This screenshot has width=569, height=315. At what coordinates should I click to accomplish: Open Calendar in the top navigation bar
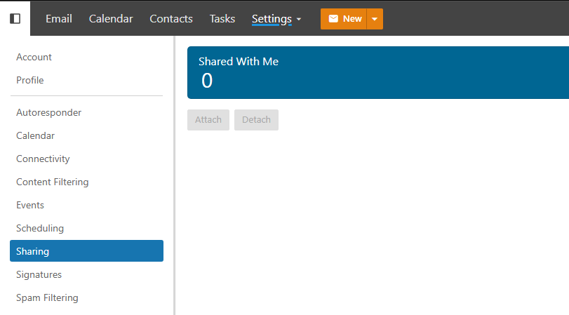[x=111, y=19]
